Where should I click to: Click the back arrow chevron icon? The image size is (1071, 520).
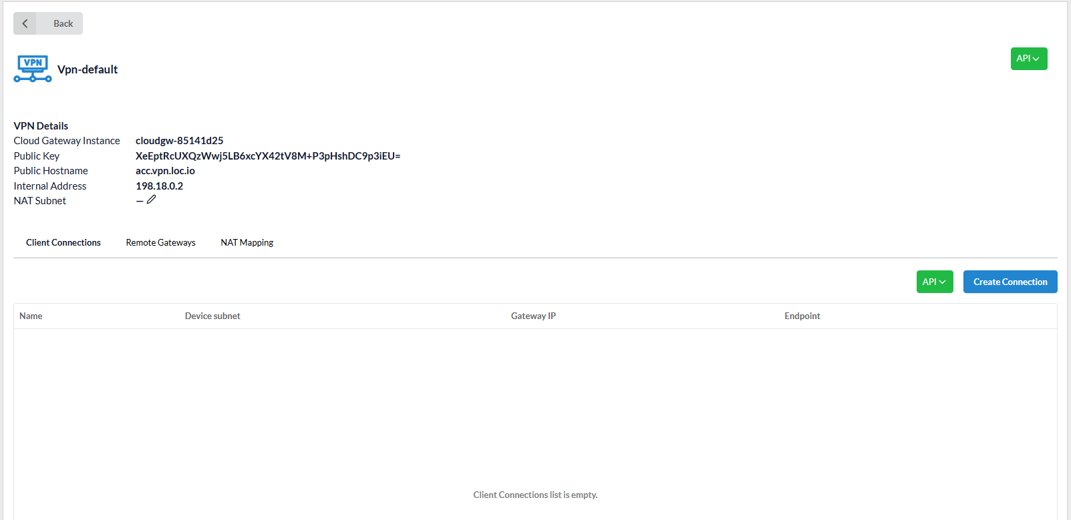25,23
